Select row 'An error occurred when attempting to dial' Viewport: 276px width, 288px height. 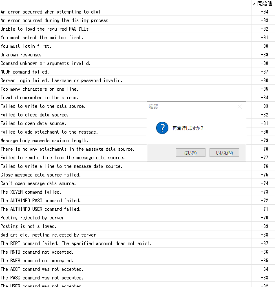tap(51, 12)
